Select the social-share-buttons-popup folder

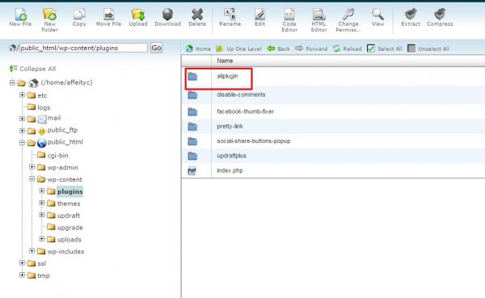coord(333,141)
